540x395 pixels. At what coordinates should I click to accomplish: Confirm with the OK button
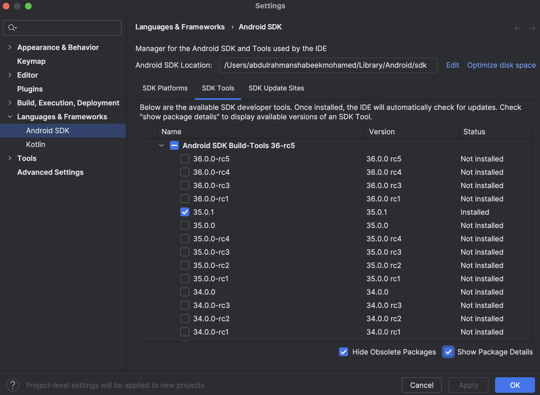coord(515,385)
